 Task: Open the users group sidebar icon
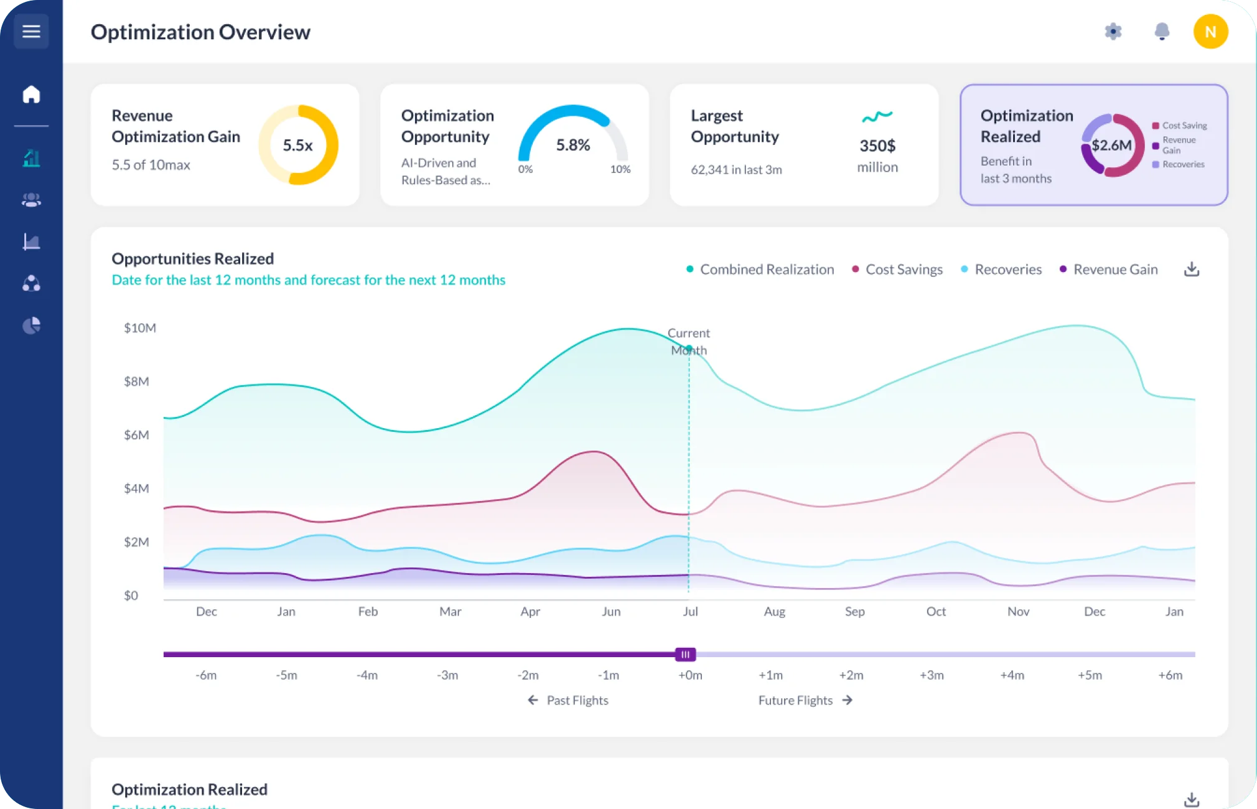point(31,200)
